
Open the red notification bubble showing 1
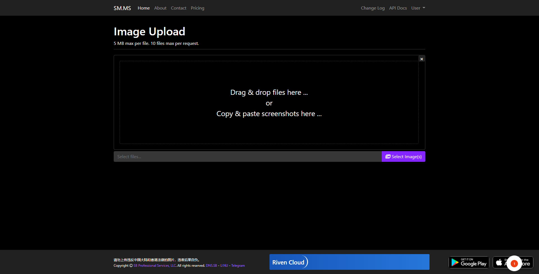pos(514,263)
